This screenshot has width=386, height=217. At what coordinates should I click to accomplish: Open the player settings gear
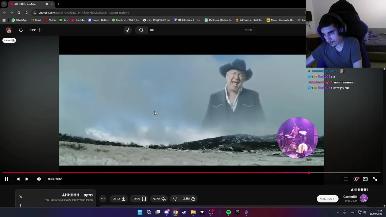356,179
